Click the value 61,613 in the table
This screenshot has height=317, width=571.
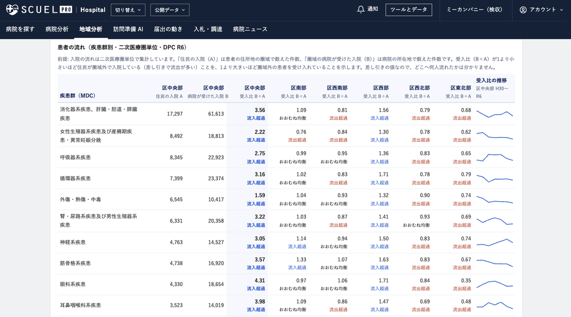point(215,114)
